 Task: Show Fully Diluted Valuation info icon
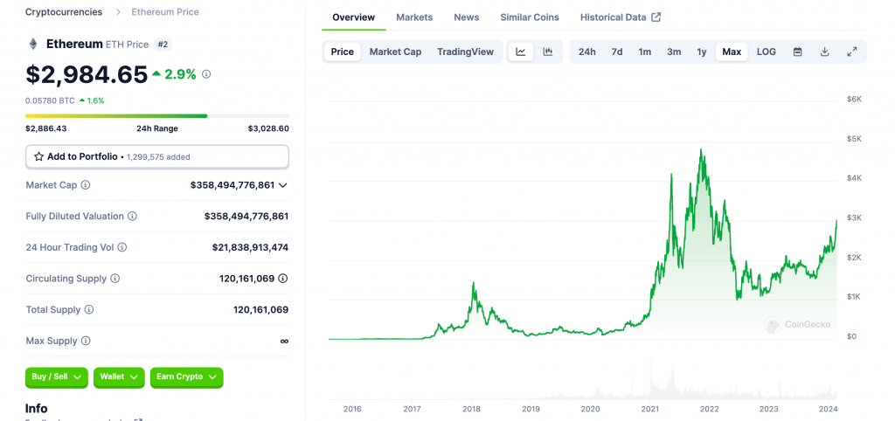(x=132, y=217)
